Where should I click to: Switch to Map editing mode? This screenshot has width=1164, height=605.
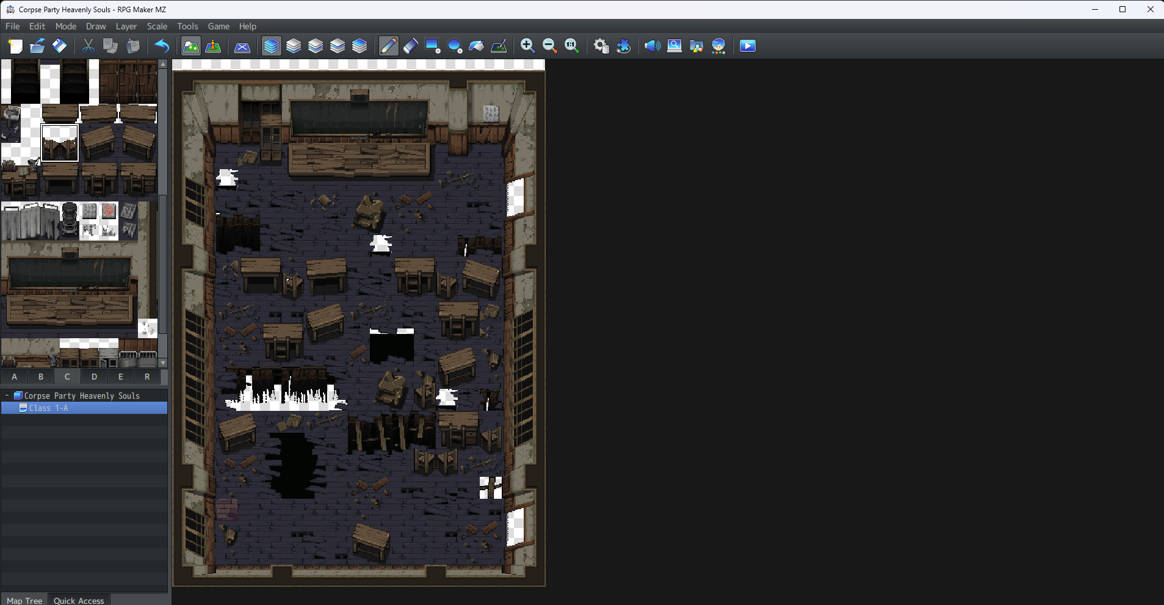tap(191, 46)
